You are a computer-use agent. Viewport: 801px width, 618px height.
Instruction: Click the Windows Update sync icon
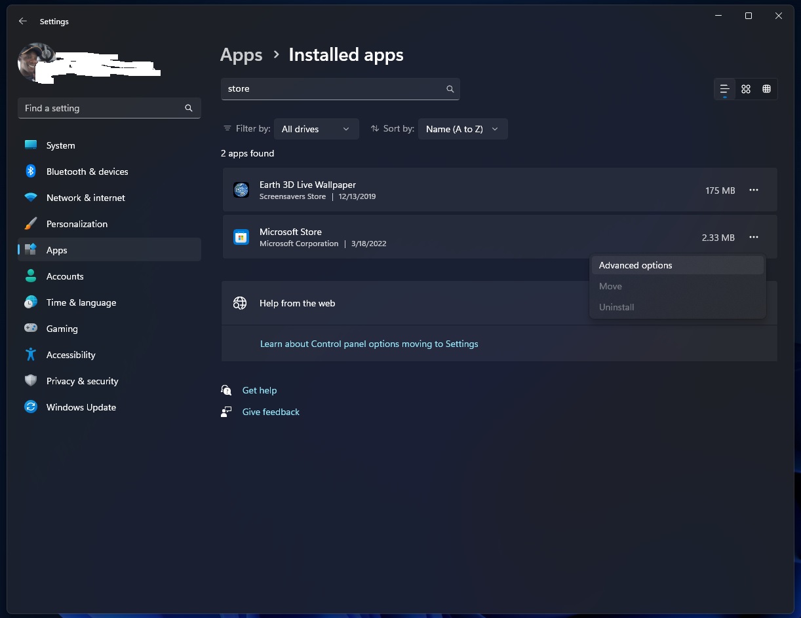tap(31, 407)
